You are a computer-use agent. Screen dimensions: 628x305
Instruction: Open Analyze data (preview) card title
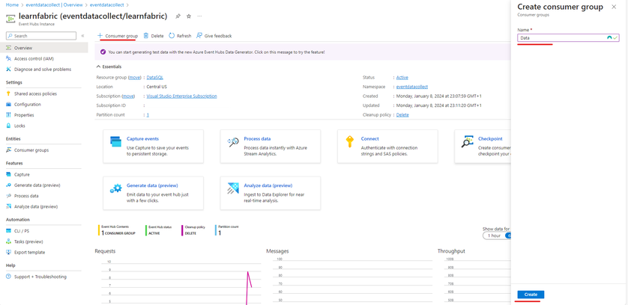[268, 186]
